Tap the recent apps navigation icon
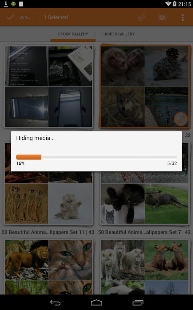The height and width of the screenshot is (310, 193). click(138, 302)
